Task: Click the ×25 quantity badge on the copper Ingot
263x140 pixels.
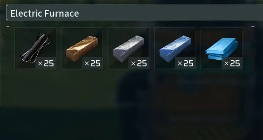Action: (x=92, y=63)
